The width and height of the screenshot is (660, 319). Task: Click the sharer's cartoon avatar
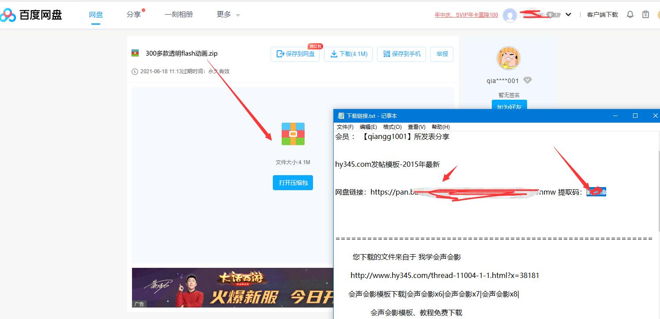509,58
